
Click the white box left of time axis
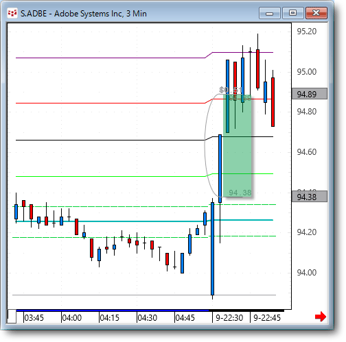click(12, 316)
